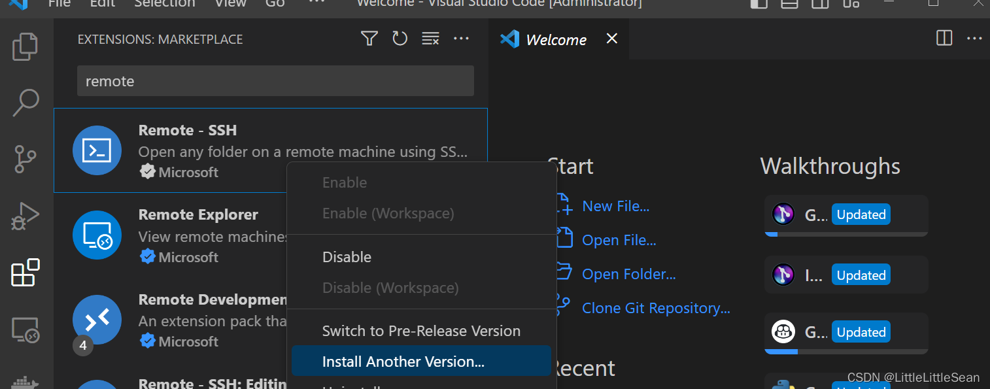Open the overflow menu in the menu bar
The height and width of the screenshot is (389, 990).
tap(316, 4)
